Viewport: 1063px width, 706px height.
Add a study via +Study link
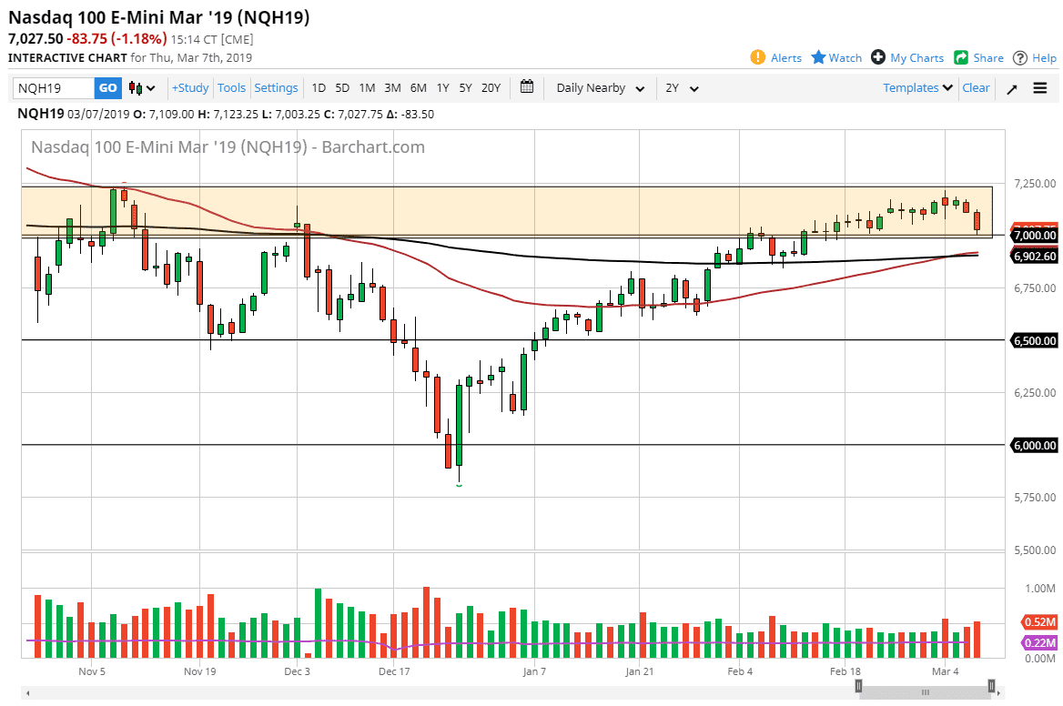tap(189, 87)
